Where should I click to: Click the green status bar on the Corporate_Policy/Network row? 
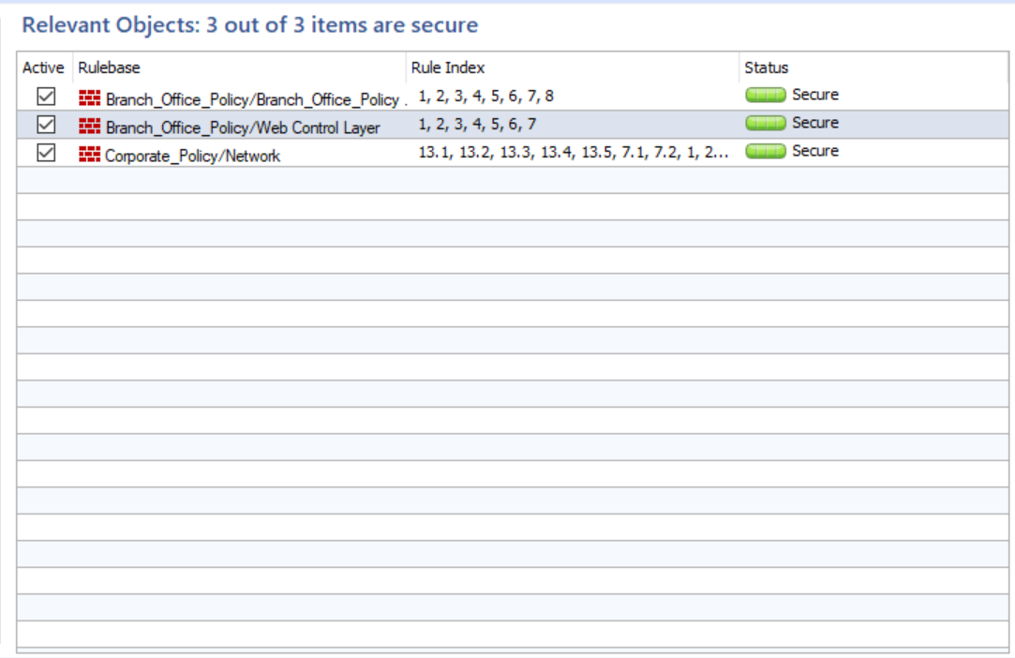coord(764,150)
